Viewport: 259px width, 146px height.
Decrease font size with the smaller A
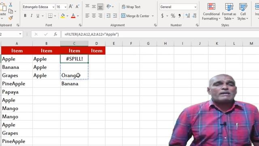(77, 7)
